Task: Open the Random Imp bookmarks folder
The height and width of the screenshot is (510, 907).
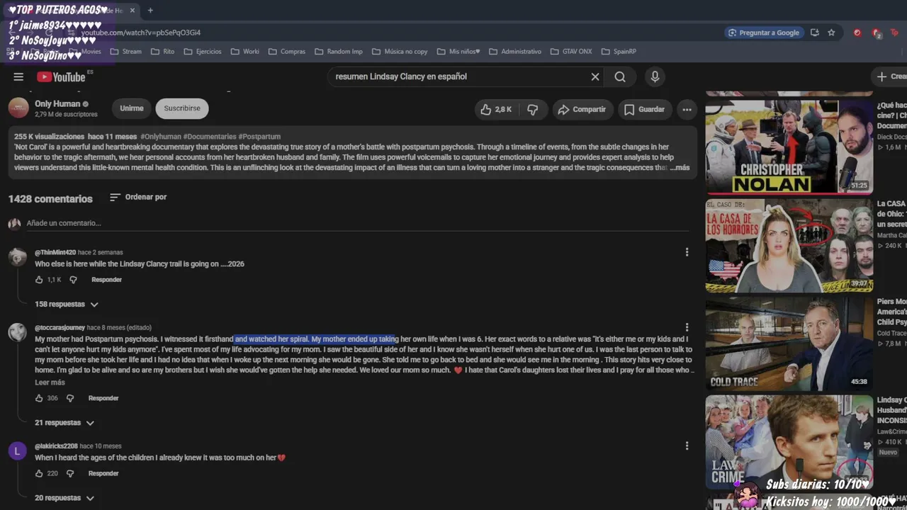Action: (x=339, y=52)
